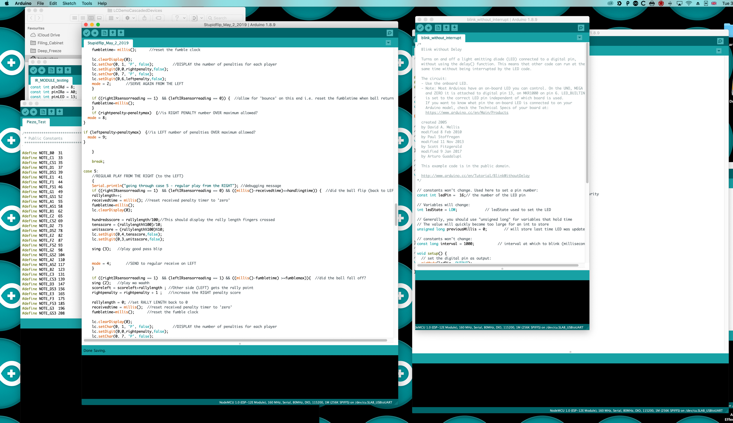The height and width of the screenshot is (423, 733).
Task: Click the Wi-Fi icon in menu bar
Action: pyautogui.click(x=688, y=3)
